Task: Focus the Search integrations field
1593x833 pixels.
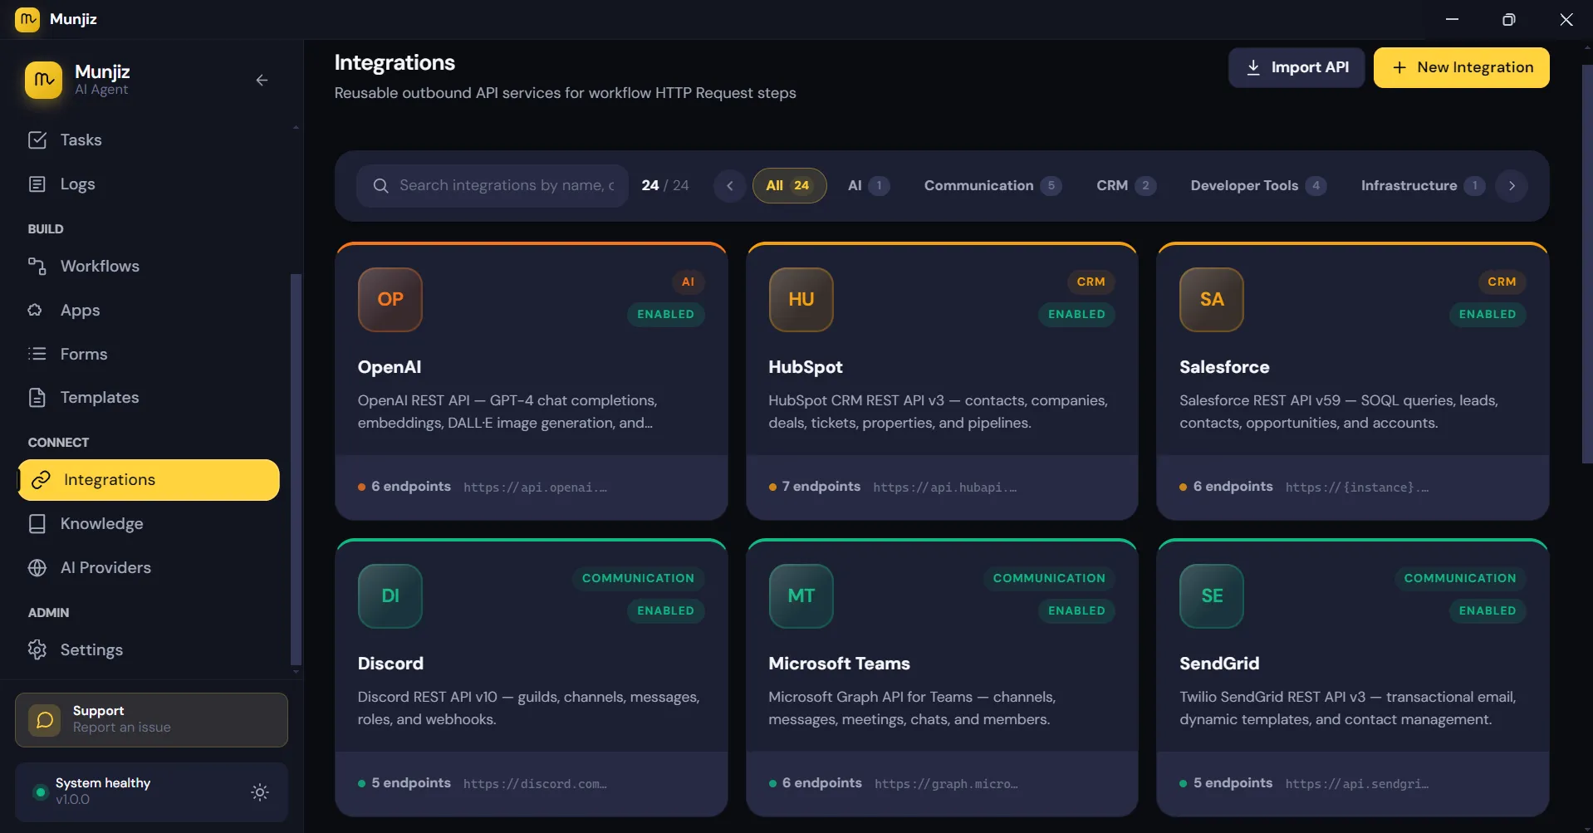Action: [493, 185]
